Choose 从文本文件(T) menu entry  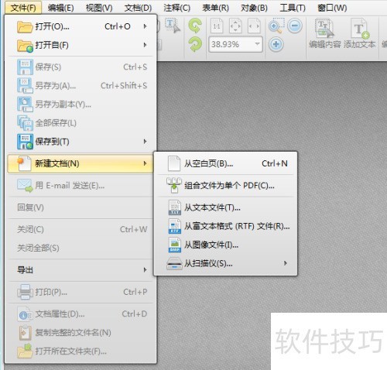[226, 207]
